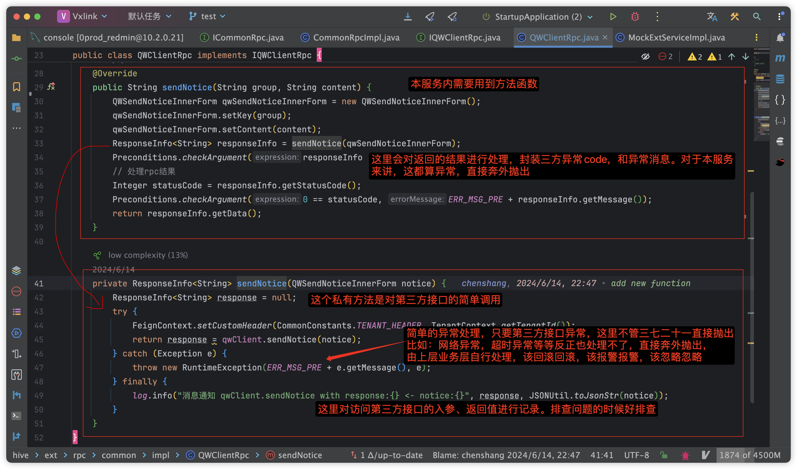Click the search everywhere magnifier icon

click(x=757, y=16)
